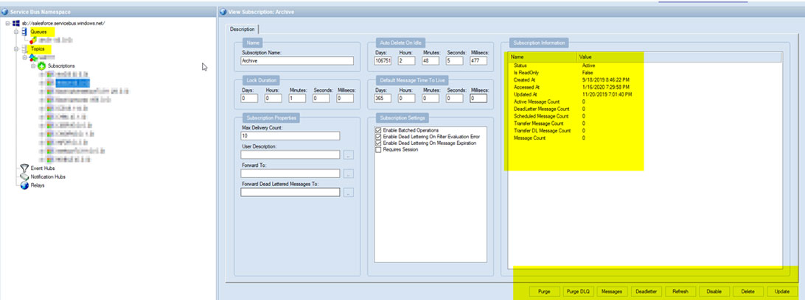This screenshot has width=805, height=300.
Task: Select the Event Hubs tree item
Action: pyautogui.click(x=43, y=168)
